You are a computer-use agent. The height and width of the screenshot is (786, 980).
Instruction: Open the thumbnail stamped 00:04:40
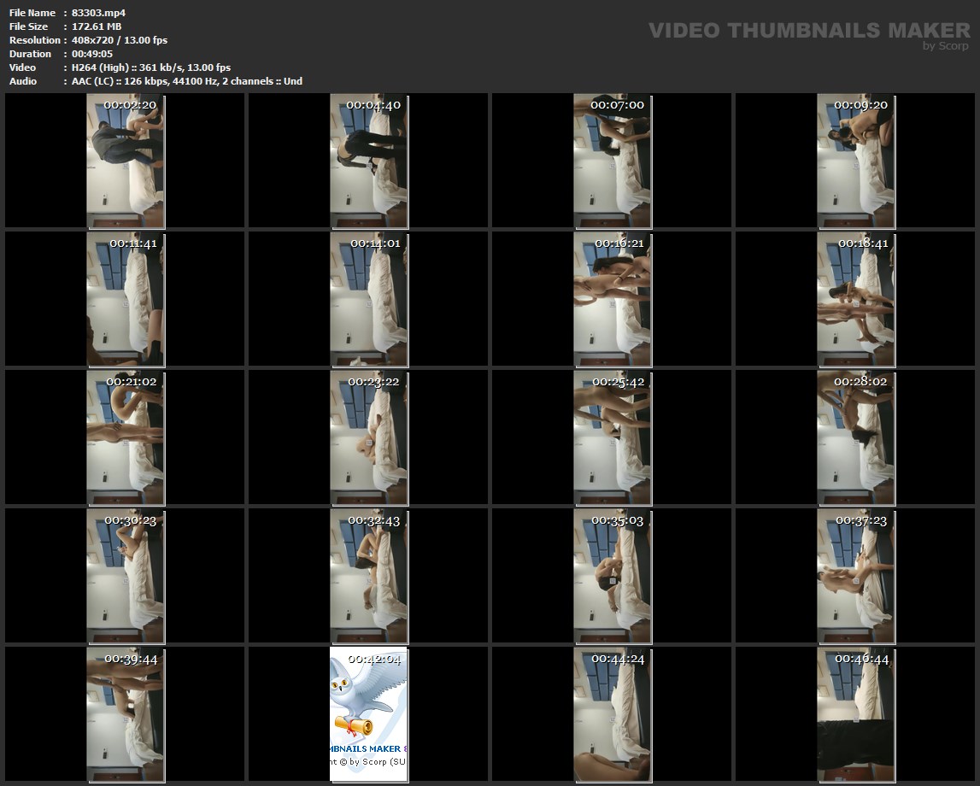pyautogui.click(x=368, y=161)
